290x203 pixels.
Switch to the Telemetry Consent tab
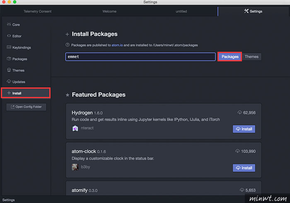pyautogui.click(x=38, y=12)
